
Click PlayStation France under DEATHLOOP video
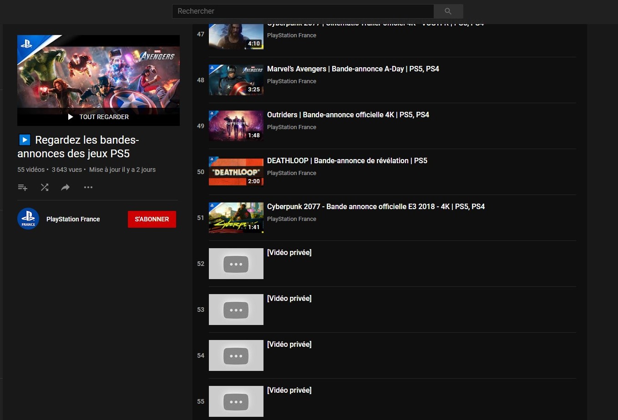(x=292, y=173)
